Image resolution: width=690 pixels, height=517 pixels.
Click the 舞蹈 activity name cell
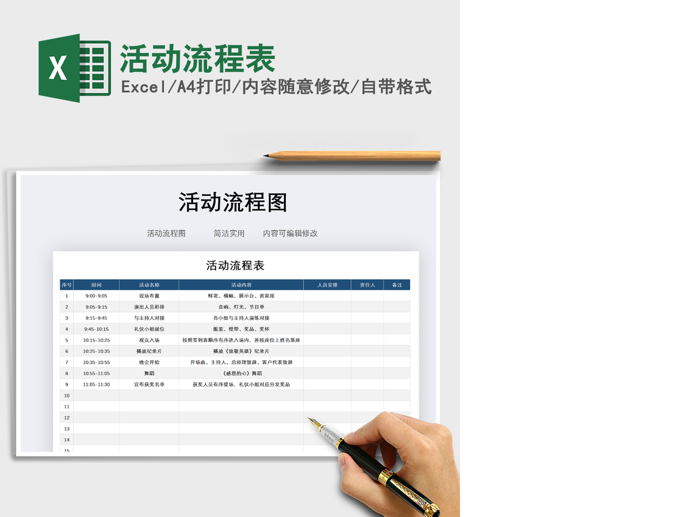(x=149, y=373)
